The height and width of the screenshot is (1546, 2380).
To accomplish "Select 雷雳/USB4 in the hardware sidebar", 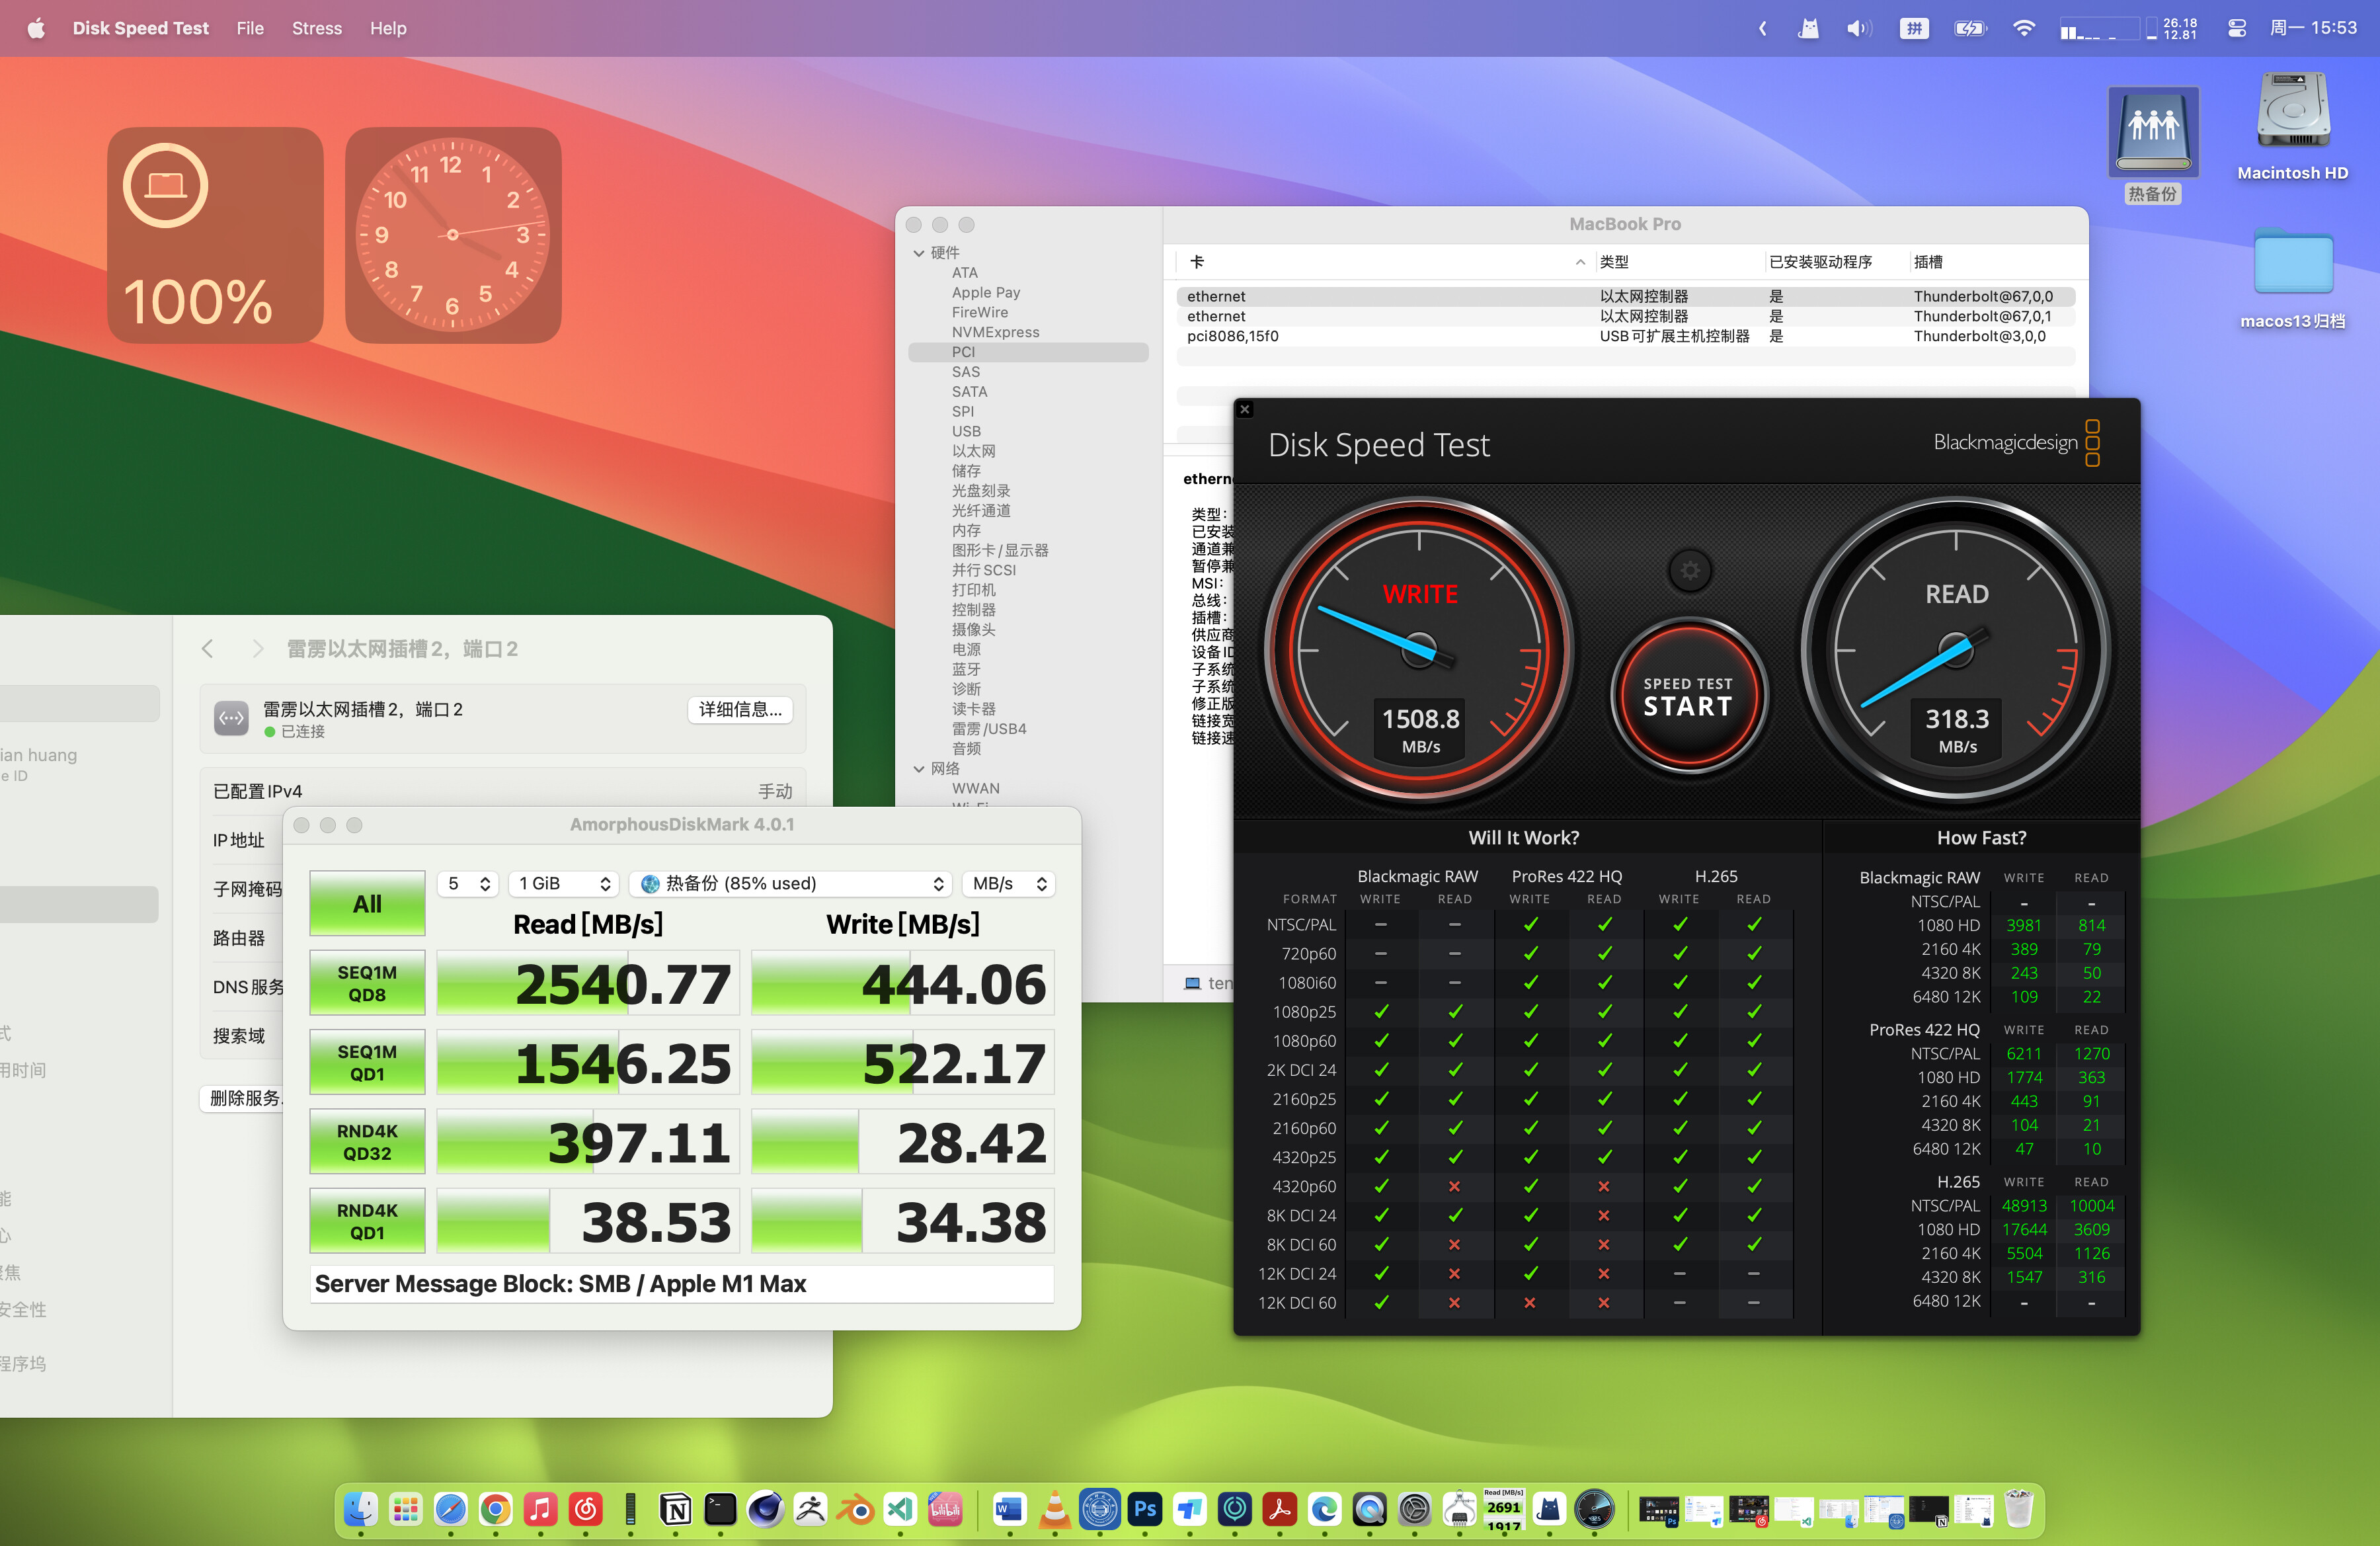I will pyautogui.click(x=988, y=729).
